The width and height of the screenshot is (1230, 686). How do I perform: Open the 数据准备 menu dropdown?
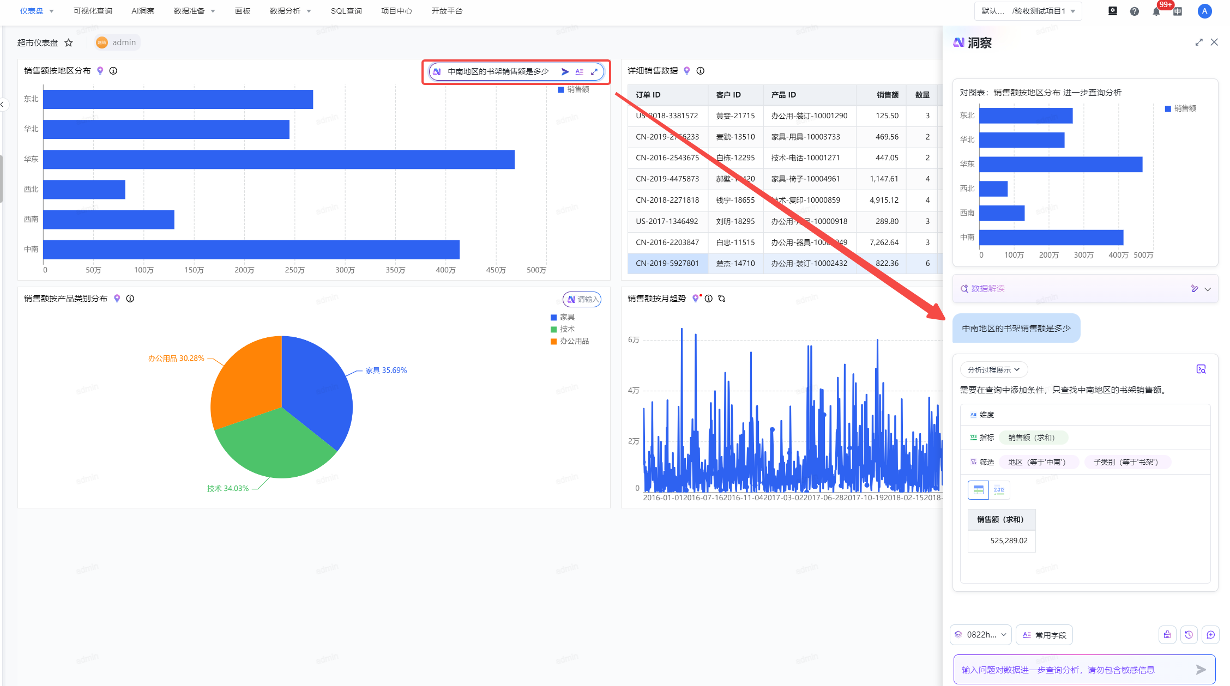pos(194,11)
